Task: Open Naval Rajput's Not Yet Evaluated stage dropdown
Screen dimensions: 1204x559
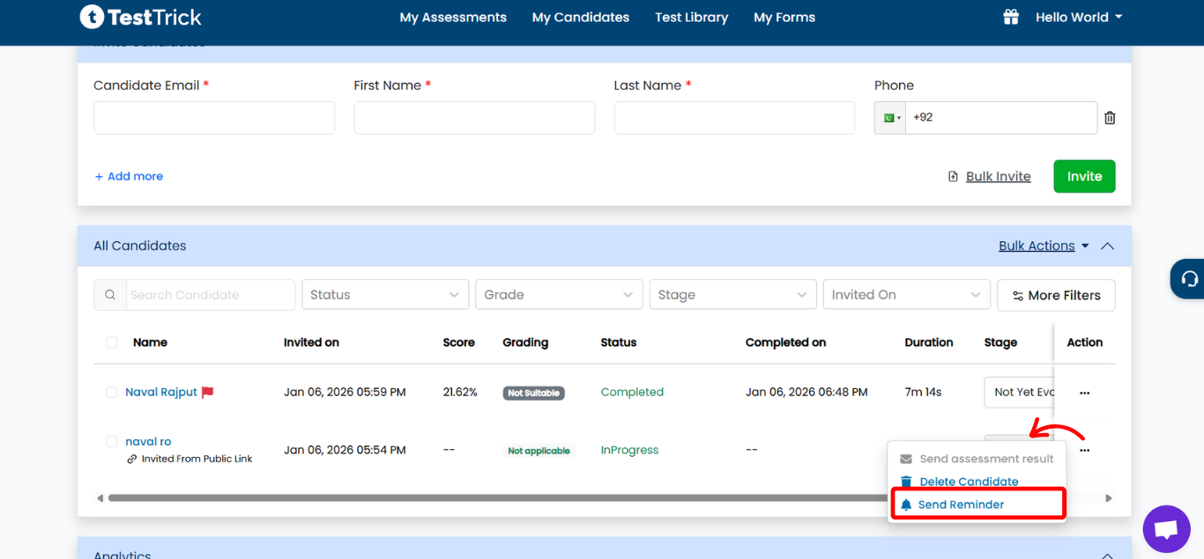Action: (x=1019, y=393)
